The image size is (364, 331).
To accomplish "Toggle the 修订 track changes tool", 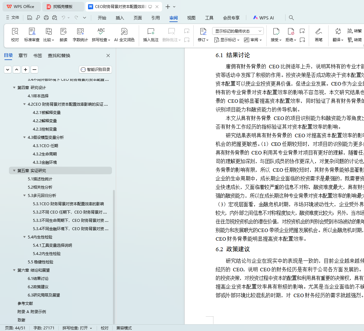I will click(x=203, y=35).
